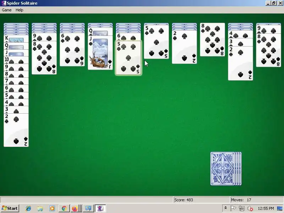The height and width of the screenshot is (213, 284).
Task: Launch Internet Explorer from the taskbar
Action: tap(28, 208)
